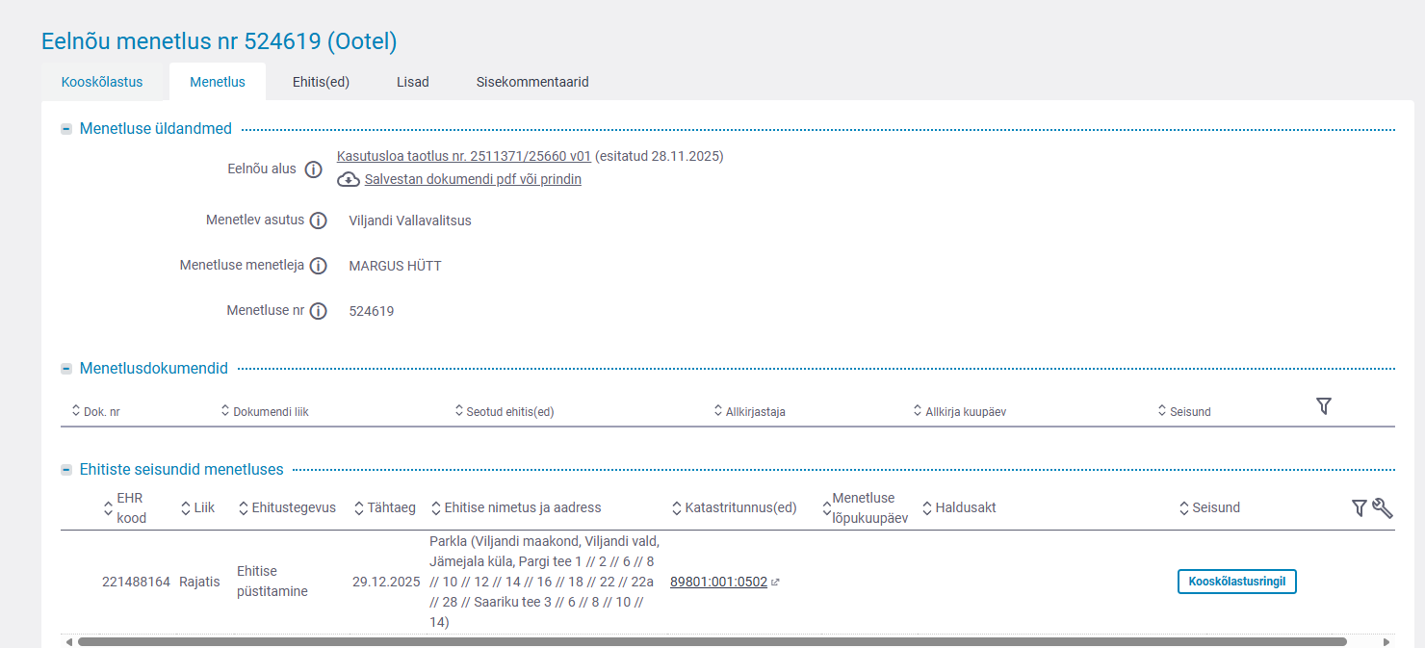Open cadastral link 89801:001:0502
This screenshot has width=1425, height=648.
pyautogui.click(x=718, y=582)
